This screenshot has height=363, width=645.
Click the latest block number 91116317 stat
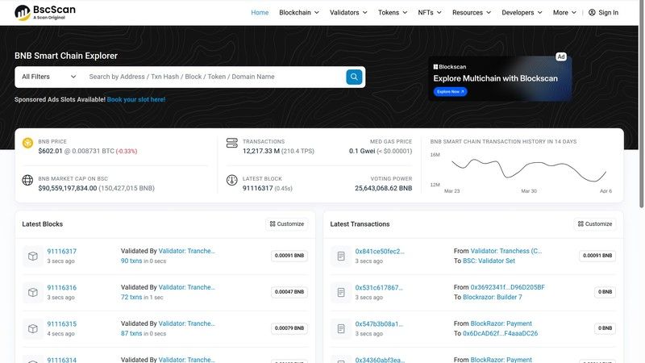257,188
